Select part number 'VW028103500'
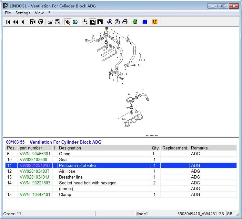The width and height of the screenshot is (242, 219). (33, 159)
